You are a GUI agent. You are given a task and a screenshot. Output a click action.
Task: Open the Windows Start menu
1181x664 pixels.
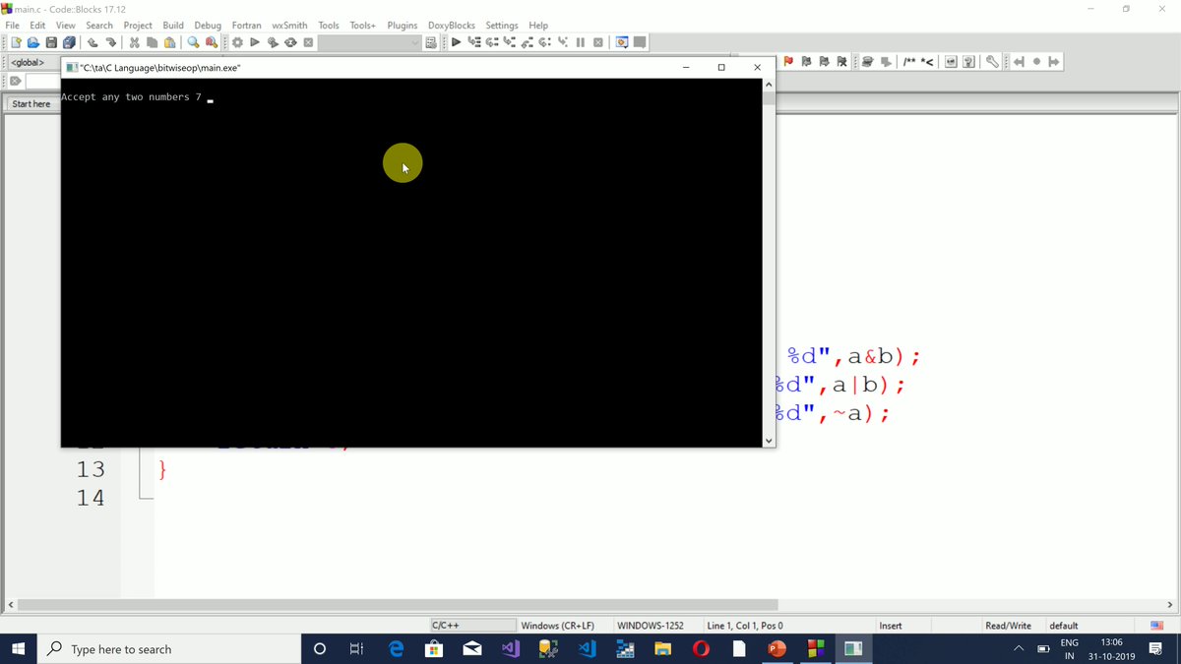(x=18, y=649)
